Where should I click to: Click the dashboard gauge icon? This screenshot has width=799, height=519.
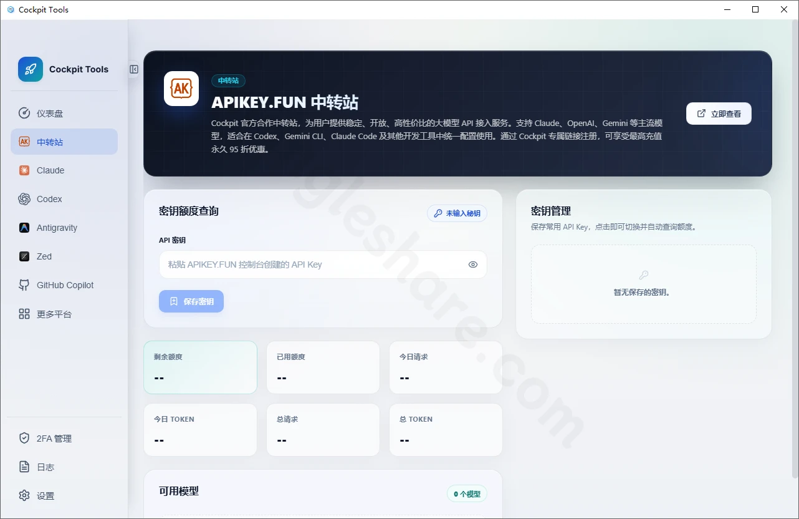coord(24,113)
